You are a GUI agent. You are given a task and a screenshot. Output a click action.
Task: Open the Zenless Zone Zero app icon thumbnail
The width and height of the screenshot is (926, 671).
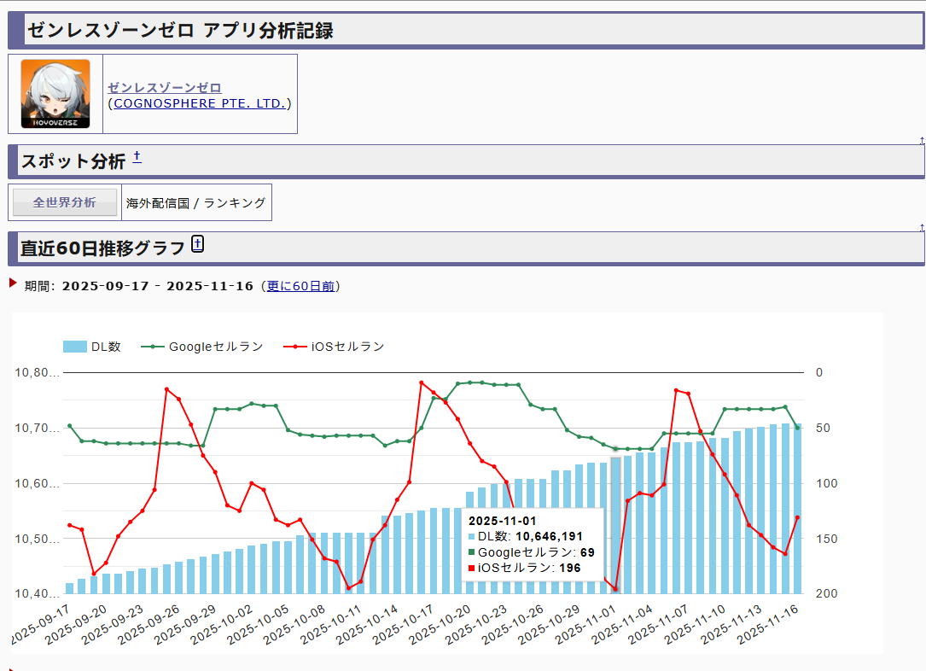tap(55, 93)
